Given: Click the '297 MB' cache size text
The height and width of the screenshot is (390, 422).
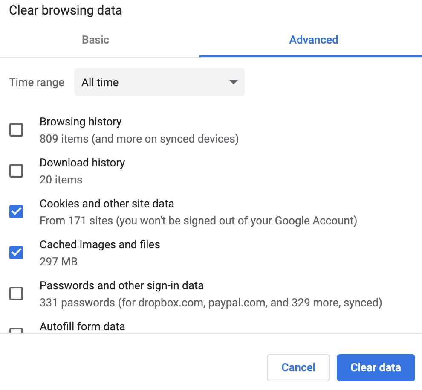Looking at the screenshot, I should pyautogui.click(x=58, y=262).
